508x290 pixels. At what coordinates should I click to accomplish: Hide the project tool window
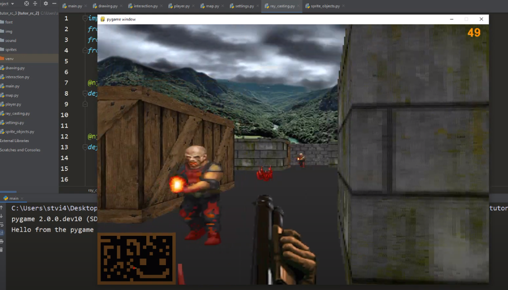point(55,4)
